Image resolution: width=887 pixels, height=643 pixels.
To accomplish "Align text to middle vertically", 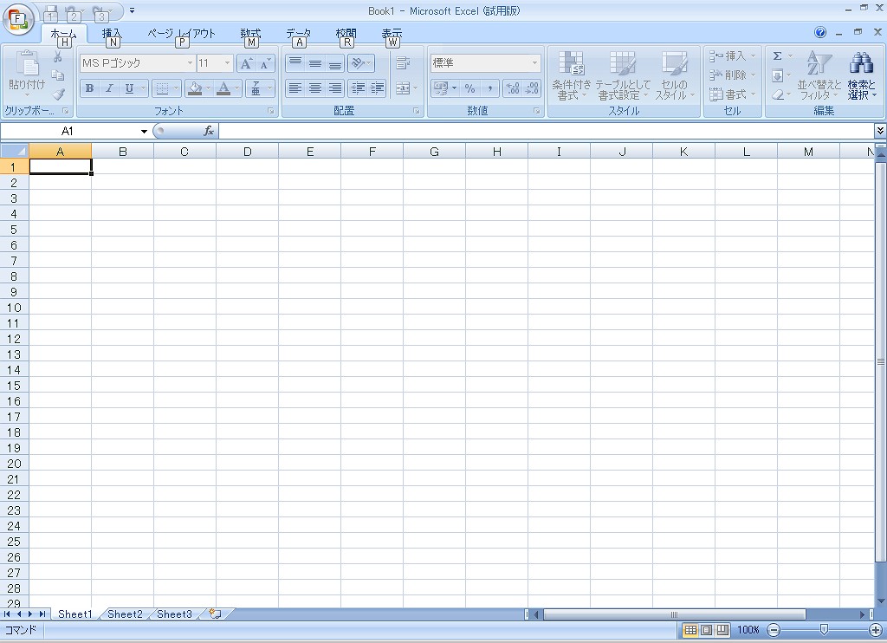I will click(315, 63).
